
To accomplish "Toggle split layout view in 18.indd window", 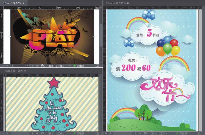I will 97,66.
